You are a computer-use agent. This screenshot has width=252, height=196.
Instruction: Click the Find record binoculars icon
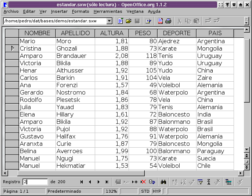pyautogui.click(x=164, y=182)
